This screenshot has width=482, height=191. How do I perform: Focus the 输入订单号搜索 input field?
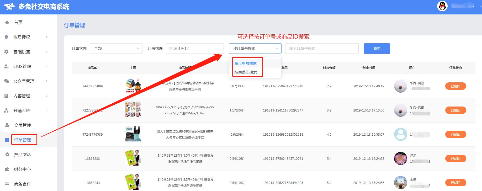pos(322,49)
